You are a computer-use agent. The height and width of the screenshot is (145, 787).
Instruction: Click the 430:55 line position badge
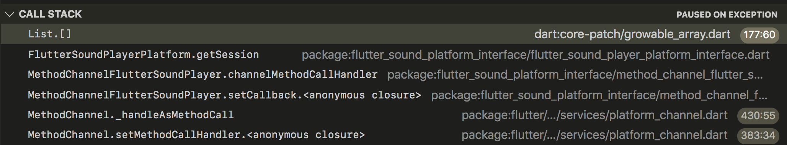tap(758, 116)
